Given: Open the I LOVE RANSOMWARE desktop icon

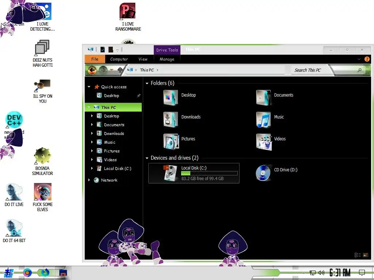Looking at the screenshot, I should [x=128, y=17].
